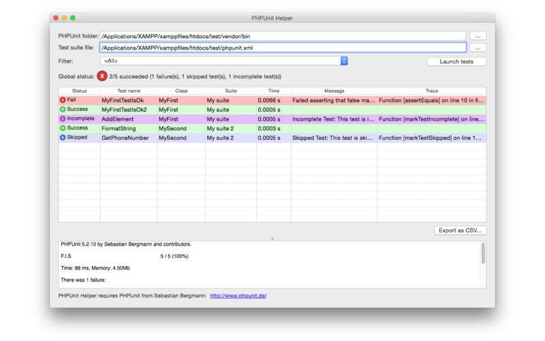This screenshot has height=341, width=545.
Task: Click the 'Time: 88 ms, Memory: 4.50Mb' log line
Action: coord(95,268)
